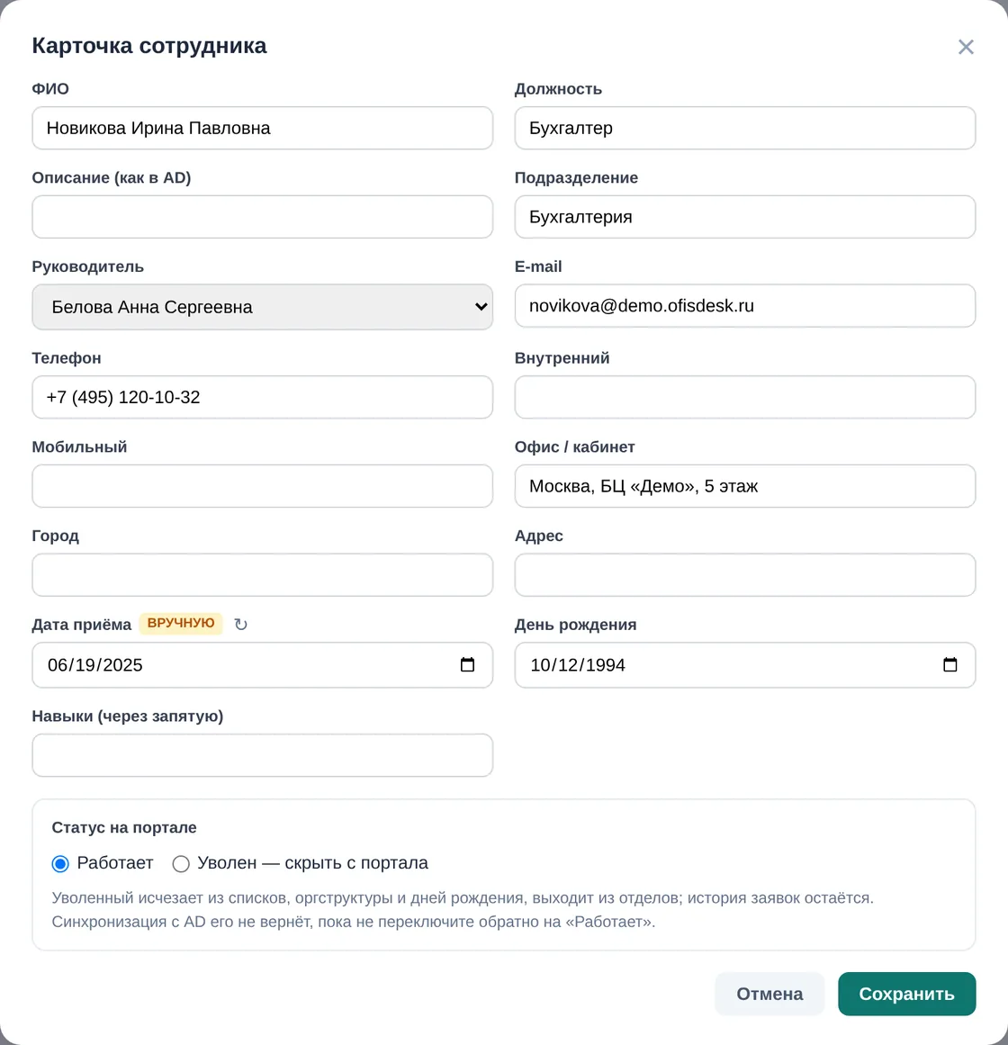Click the День рождения date value
This screenshot has width=1008, height=1045.
(578, 665)
